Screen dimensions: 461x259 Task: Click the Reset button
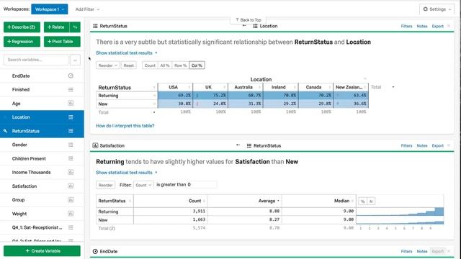pyautogui.click(x=128, y=65)
